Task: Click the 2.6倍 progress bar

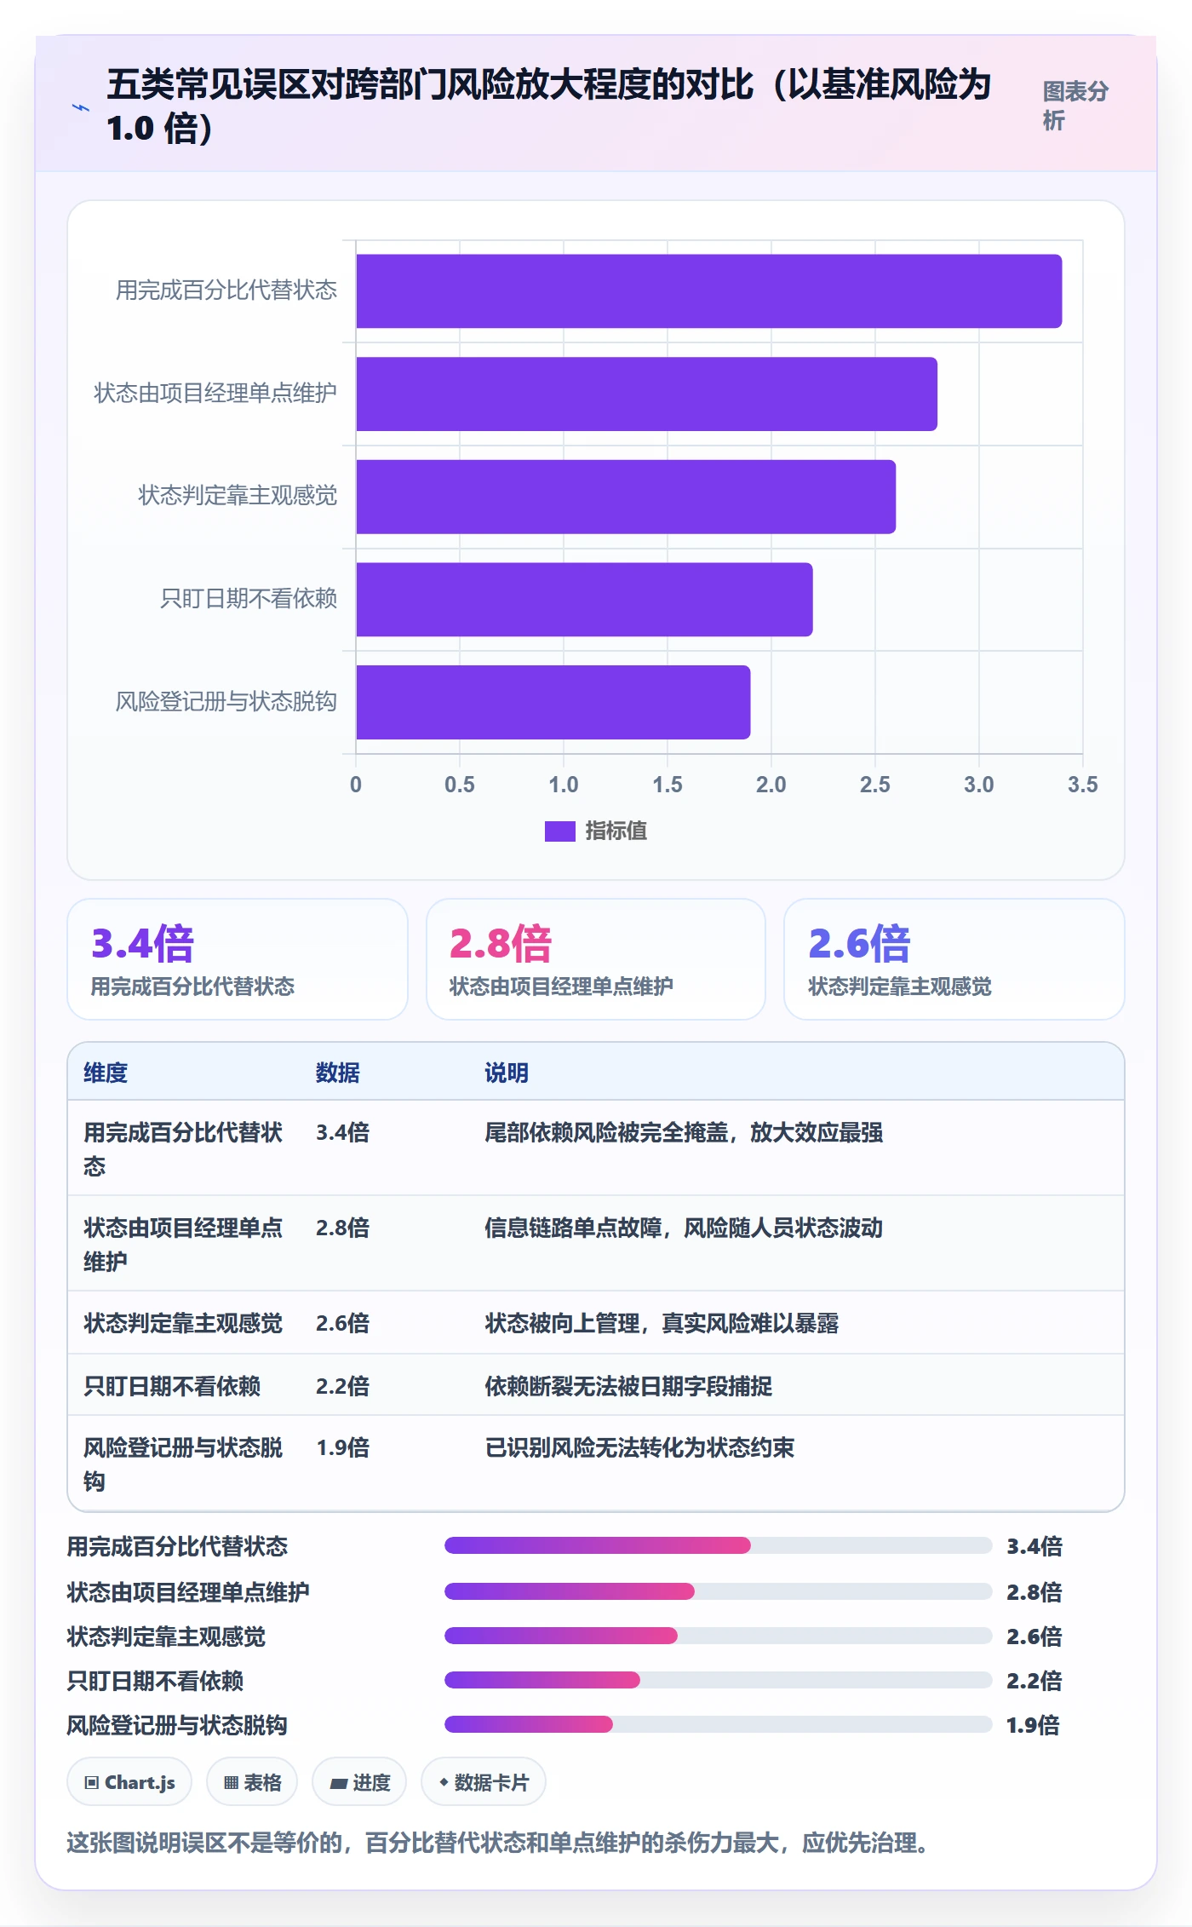Action: click(718, 1636)
